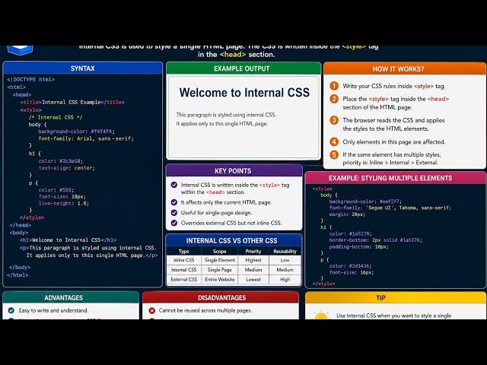Click 'font-family: Arial, sans-serif;' code line

(86, 138)
